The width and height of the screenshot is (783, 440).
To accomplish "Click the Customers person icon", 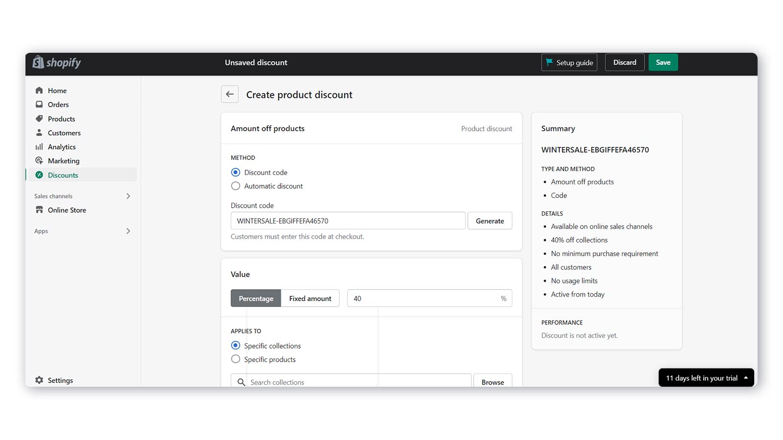I will point(39,132).
